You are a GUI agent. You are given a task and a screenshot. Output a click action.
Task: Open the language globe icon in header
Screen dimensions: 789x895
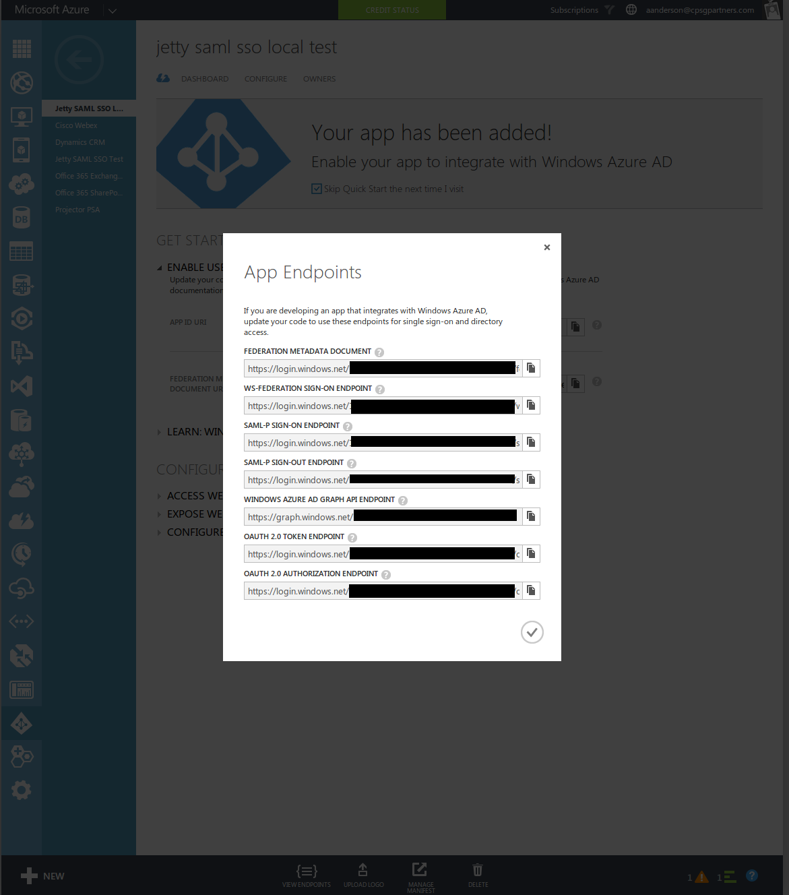[x=631, y=9]
